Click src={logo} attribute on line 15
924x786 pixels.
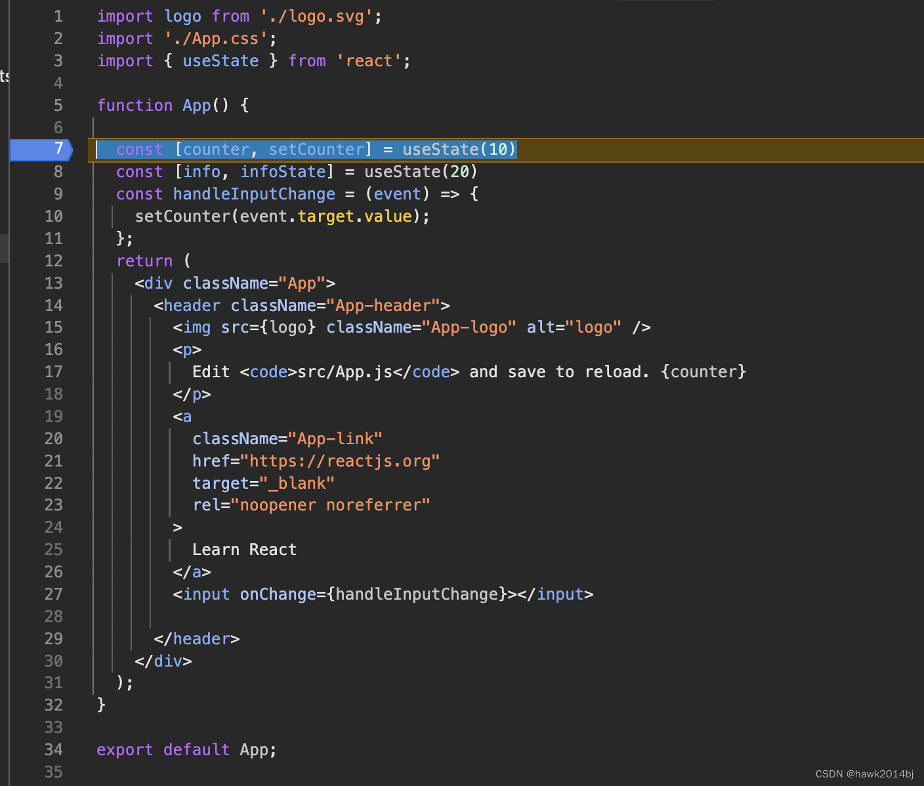[x=268, y=327]
